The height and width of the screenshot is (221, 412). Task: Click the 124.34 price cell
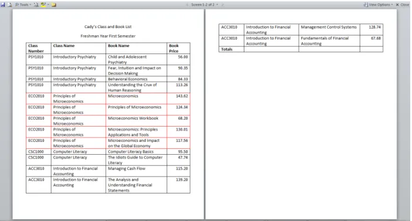click(x=178, y=110)
